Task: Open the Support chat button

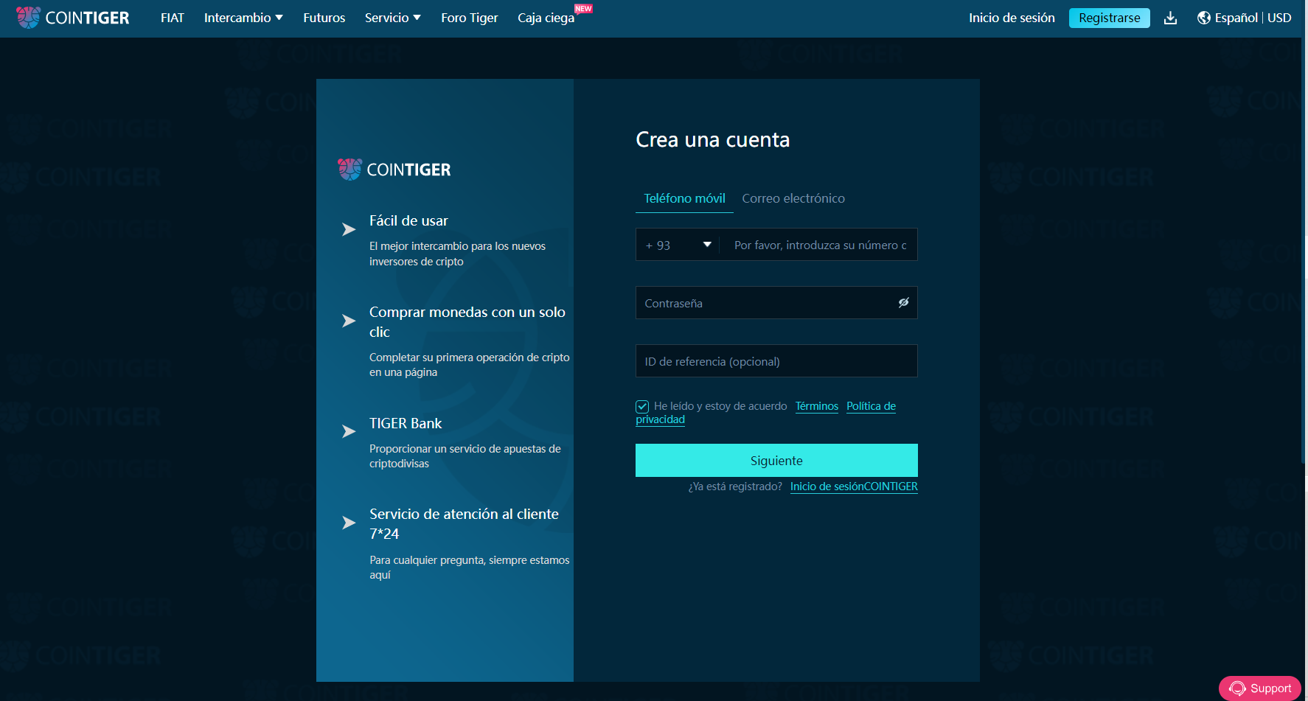Action: pyautogui.click(x=1260, y=688)
